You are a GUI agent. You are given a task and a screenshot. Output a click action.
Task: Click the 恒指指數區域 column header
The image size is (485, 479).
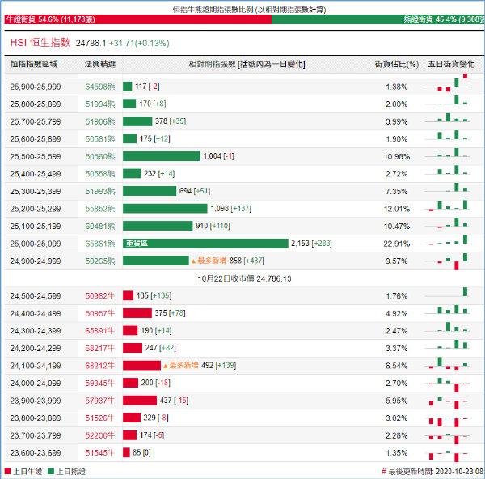(34, 64)
